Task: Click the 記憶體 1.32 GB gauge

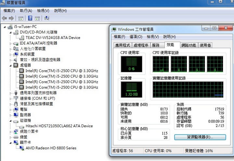Action: 132,89
